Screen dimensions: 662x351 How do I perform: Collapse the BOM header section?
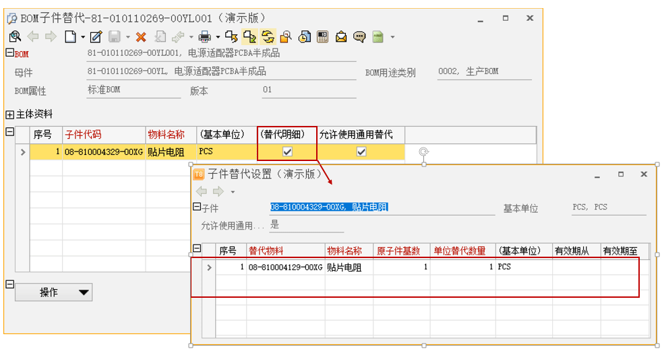tap(9, 53)
